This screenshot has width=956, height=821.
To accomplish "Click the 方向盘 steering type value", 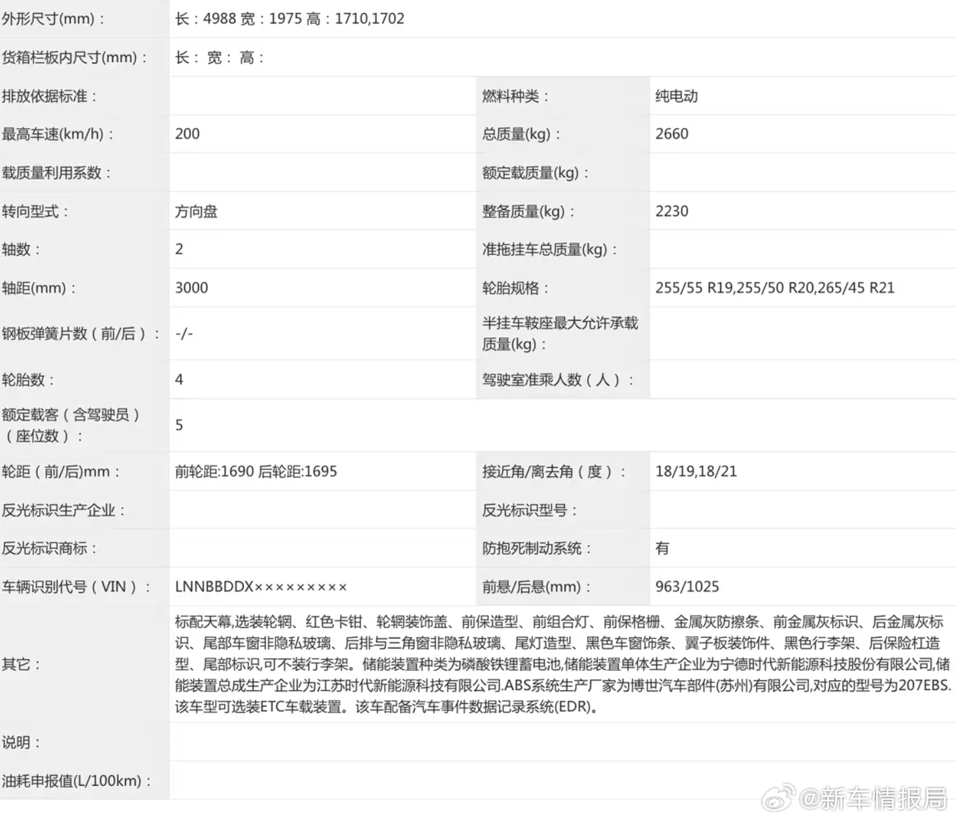I will 196,211.
